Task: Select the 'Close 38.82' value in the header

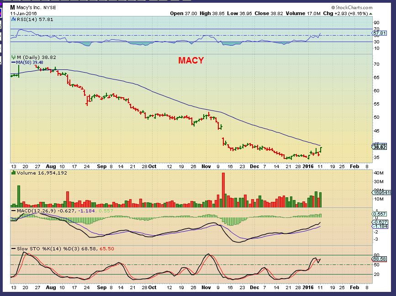Action: (269, 13)
